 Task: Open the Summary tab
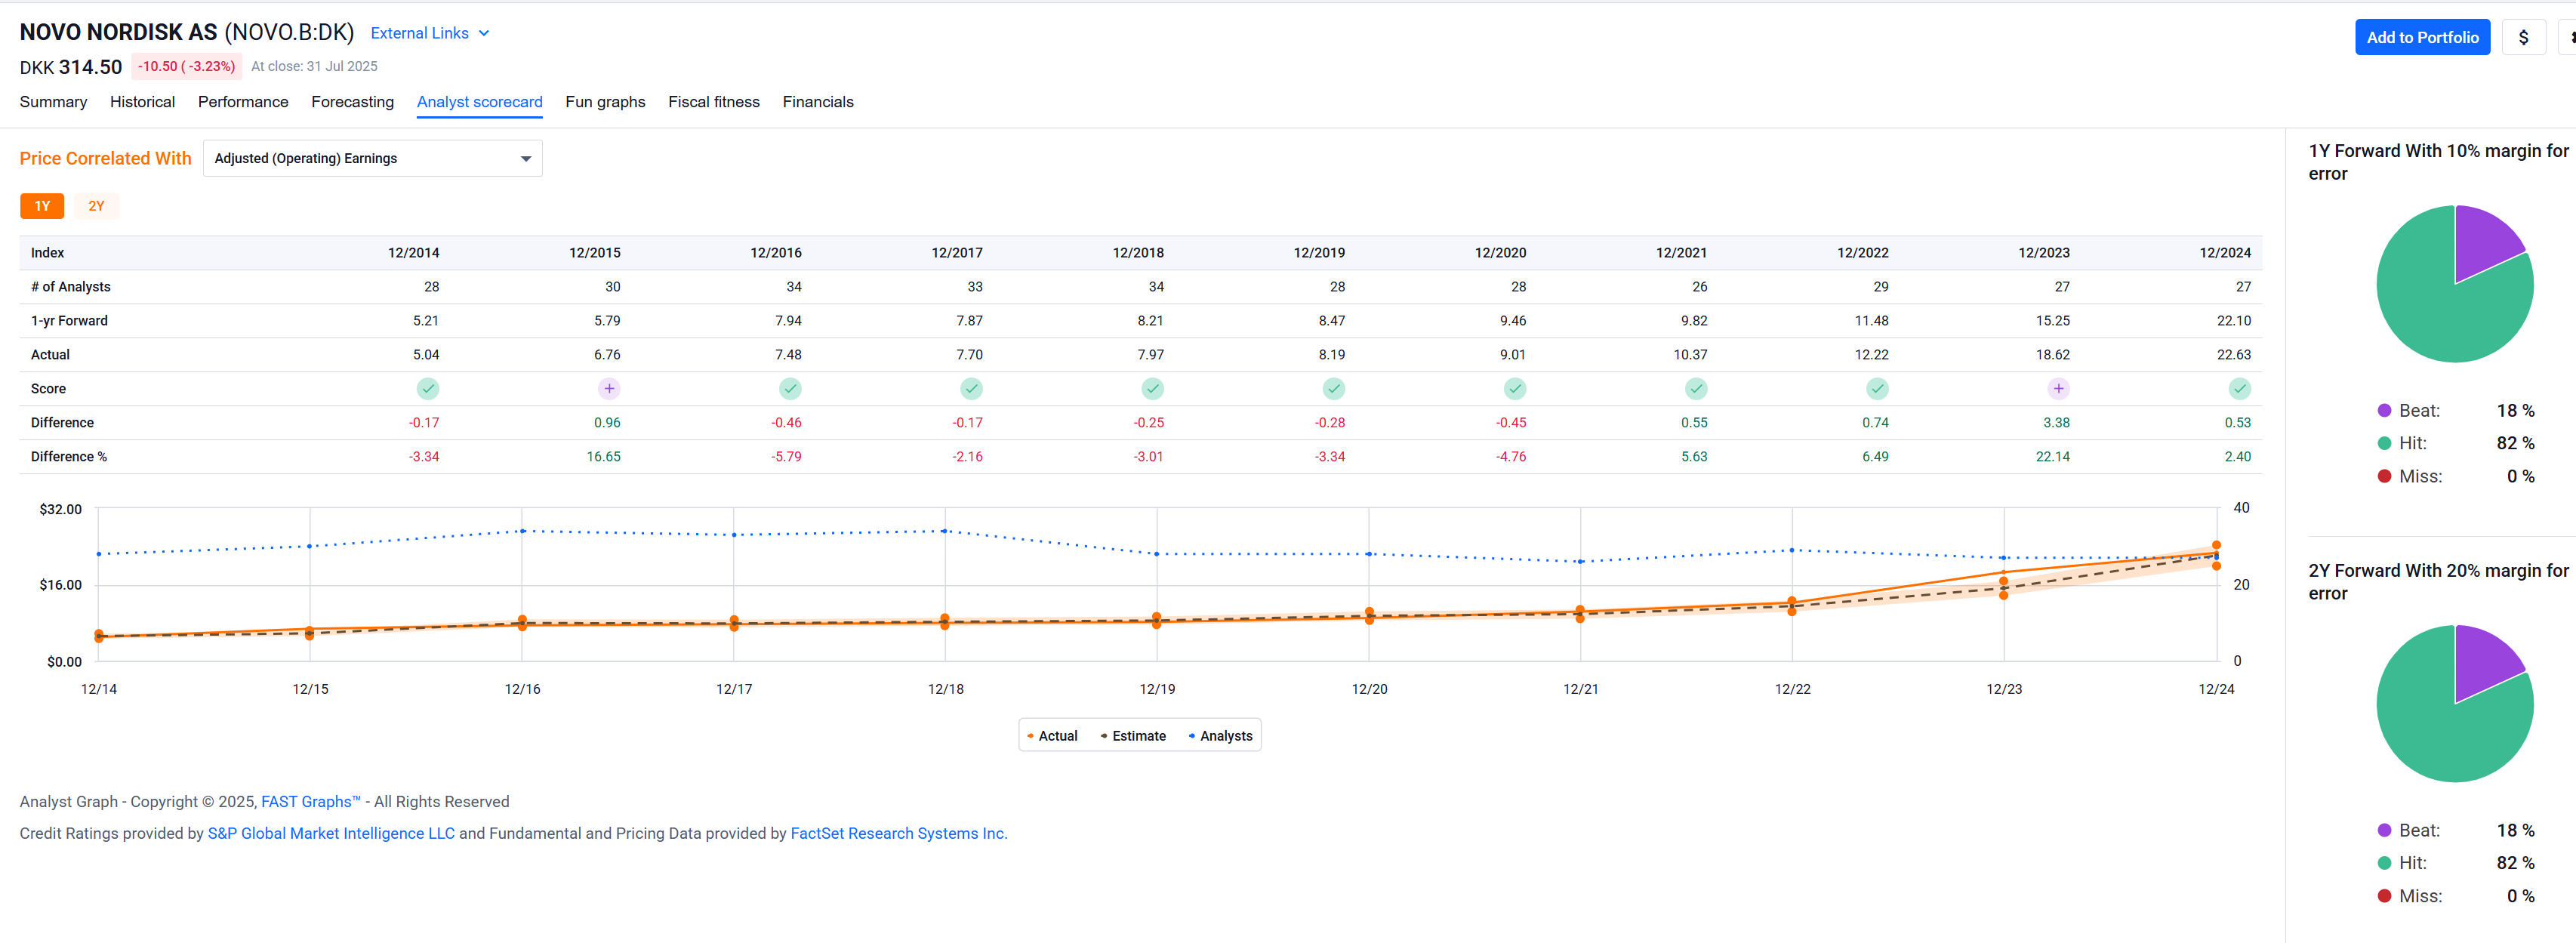pos(53,102)
